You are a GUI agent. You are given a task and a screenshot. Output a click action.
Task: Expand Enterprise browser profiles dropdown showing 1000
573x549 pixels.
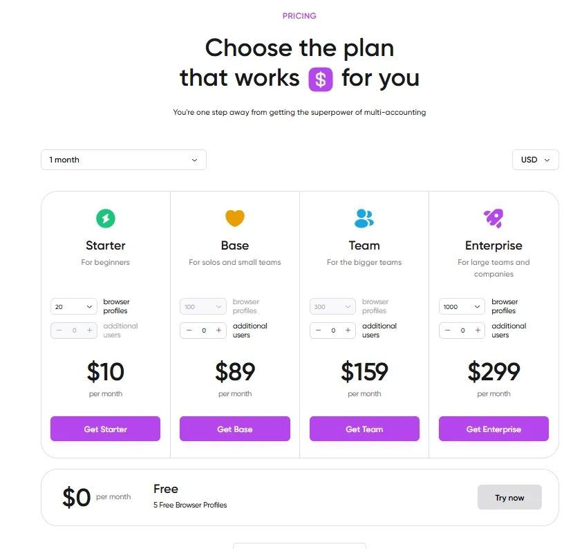462,306
